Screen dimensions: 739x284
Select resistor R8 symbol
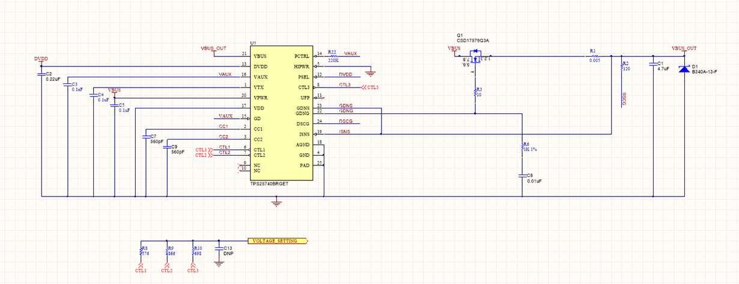coord(141,250)
